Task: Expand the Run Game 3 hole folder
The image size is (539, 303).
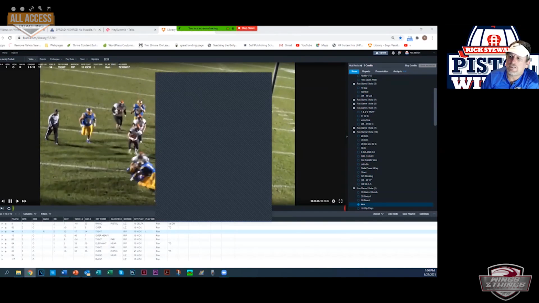Action: coord(354,100)
